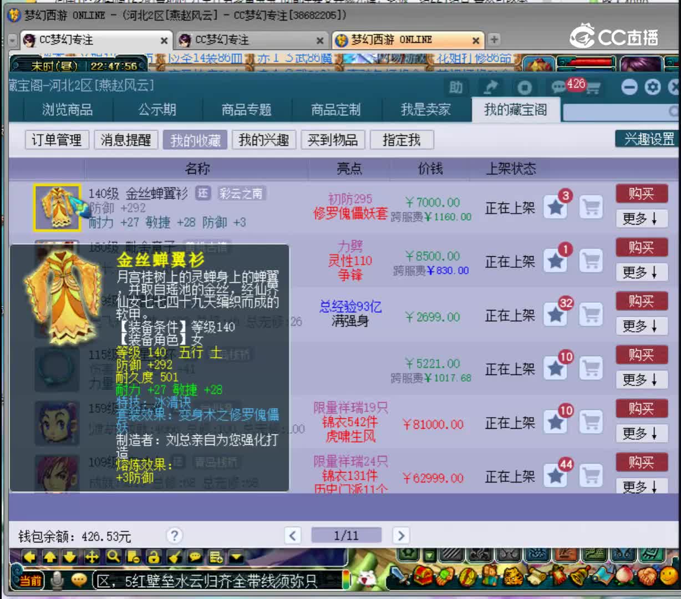
Task: Expand 更多 on the ¥5221.00 row
Action: (641, 380)
